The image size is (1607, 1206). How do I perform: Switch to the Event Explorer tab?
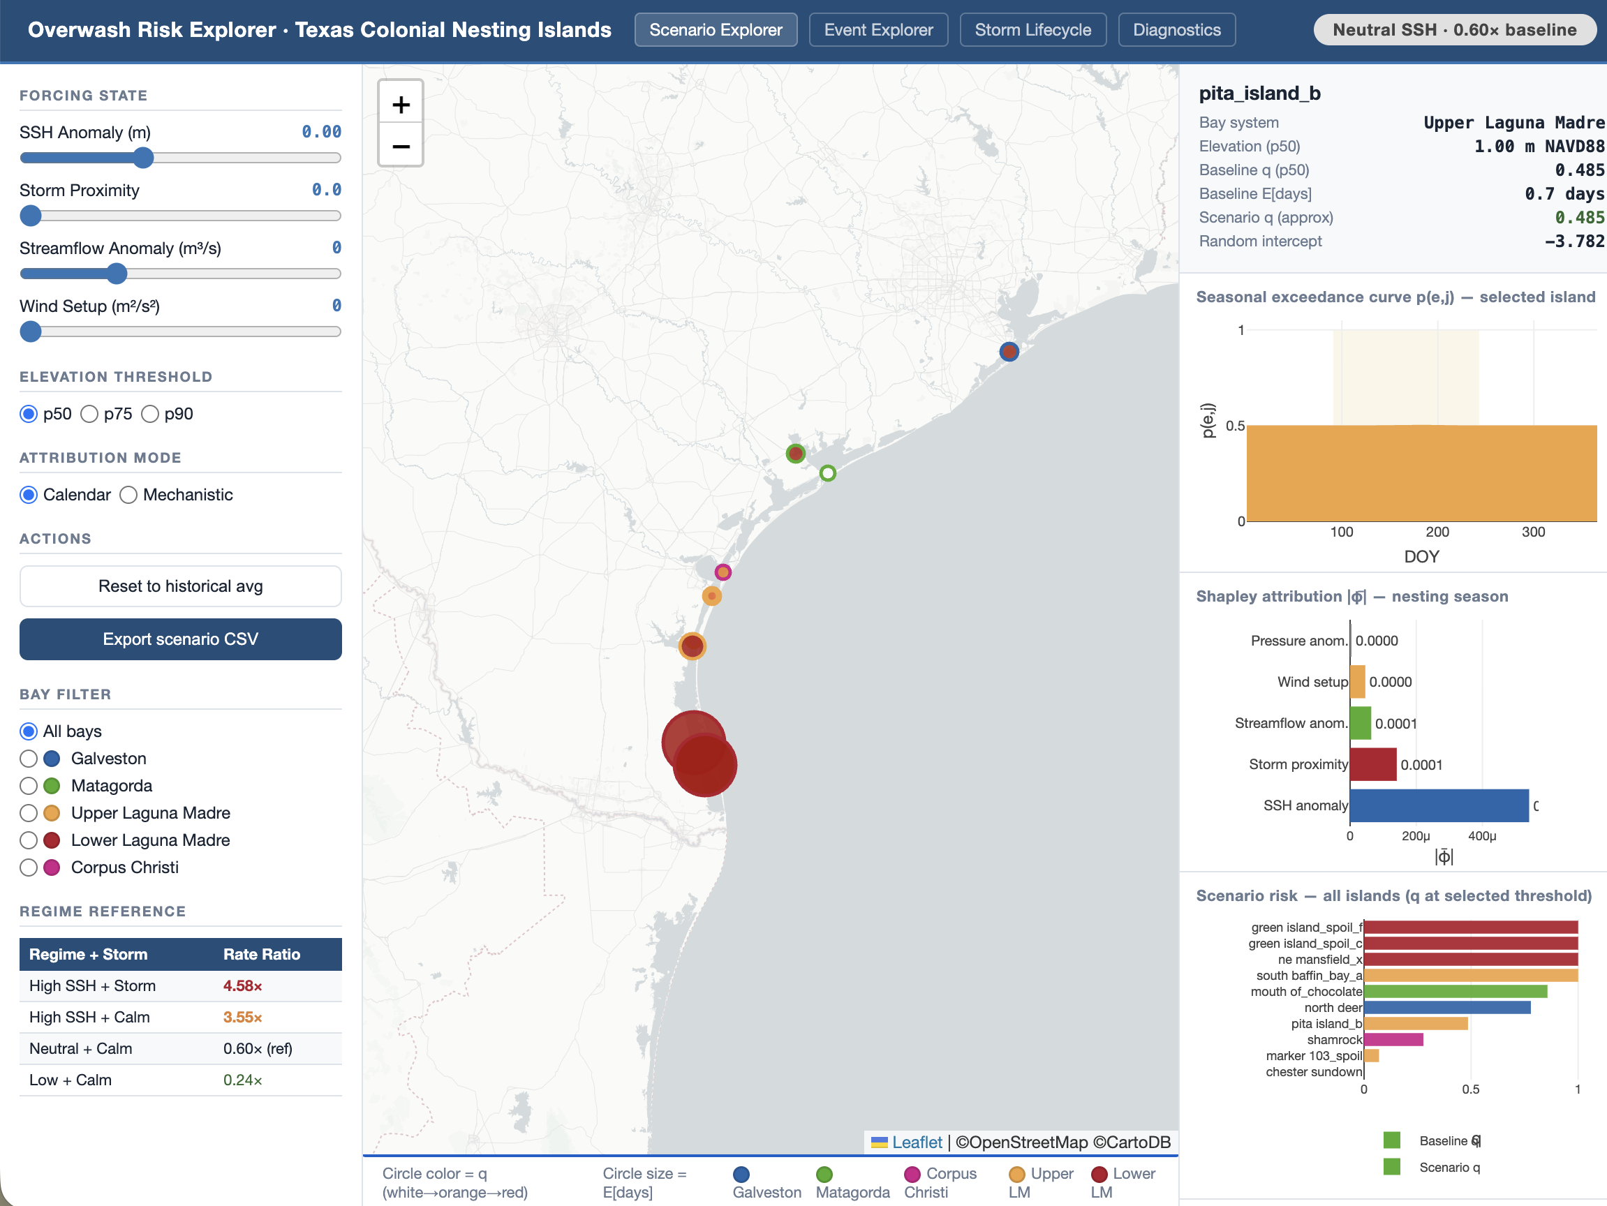[x=878, y=30]
